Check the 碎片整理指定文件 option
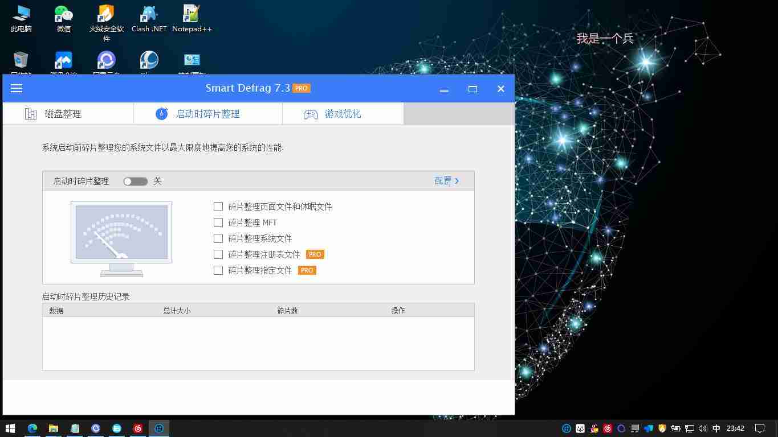The width and height of the screenshot is (778, 437). (218, 270)
